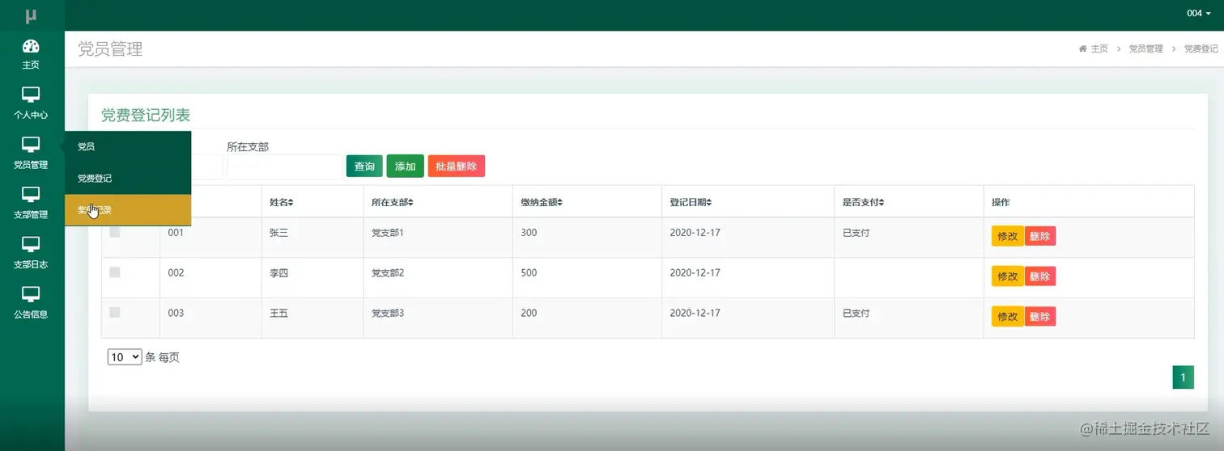
Task: Open the 004 user dropdown
Action: [1199, 14]
